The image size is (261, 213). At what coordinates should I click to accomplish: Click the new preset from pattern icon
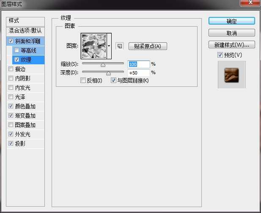pos(120,46)
